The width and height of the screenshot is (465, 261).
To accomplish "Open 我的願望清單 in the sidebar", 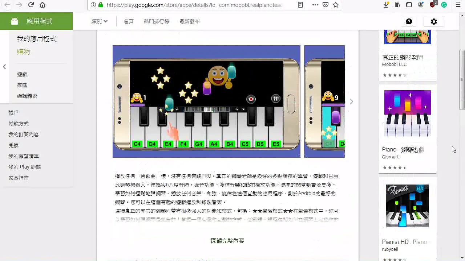I will tap(24, 156).
